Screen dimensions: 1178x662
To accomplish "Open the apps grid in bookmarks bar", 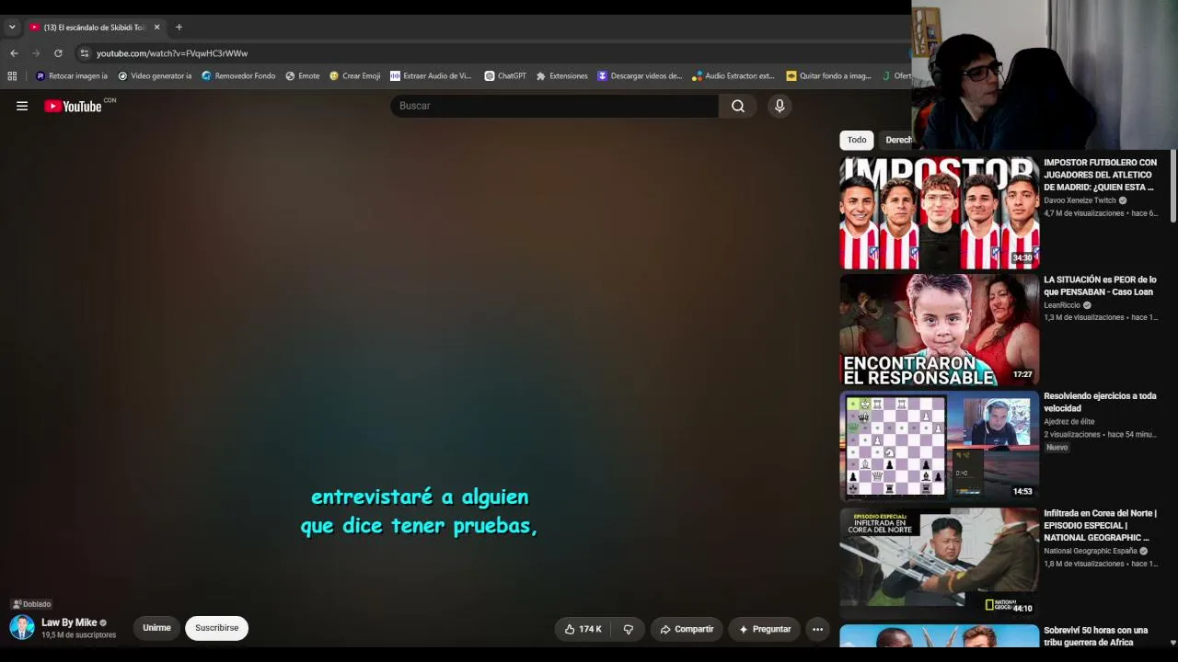I will [12, 76].
